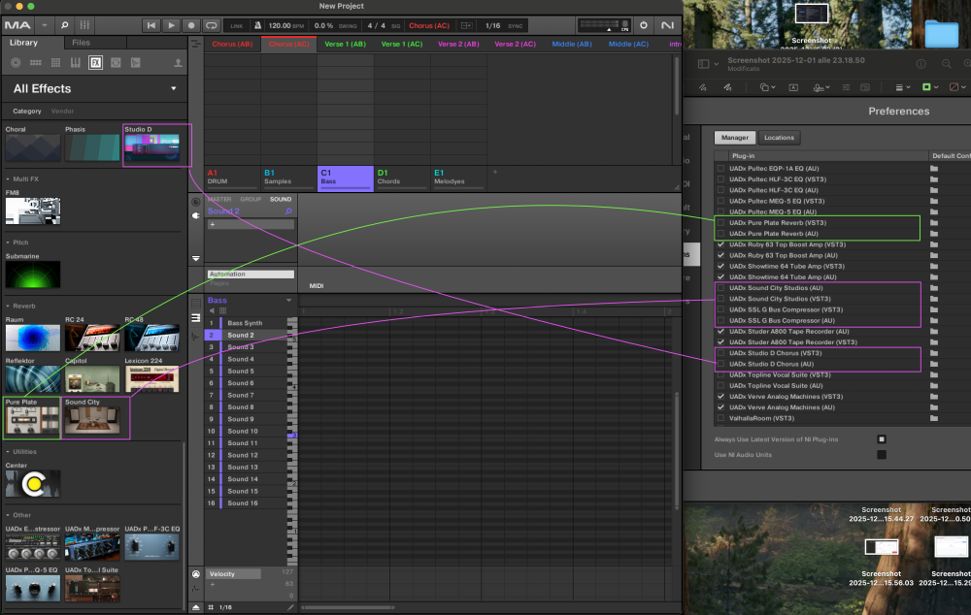This screenshot has height=615, width=971.
Task: Select the Library browser tab
Action: click(23, 43)
